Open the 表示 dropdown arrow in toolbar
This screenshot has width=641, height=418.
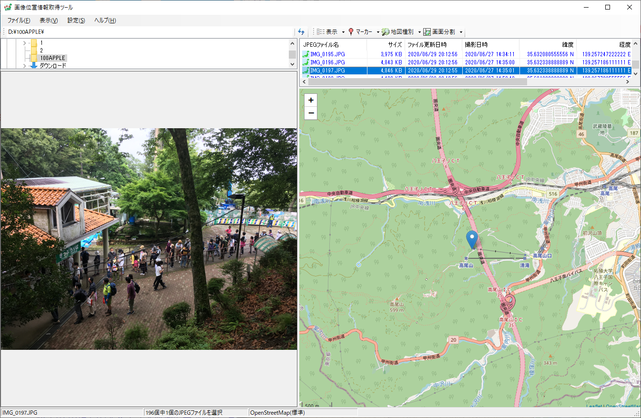[x=343, y=32]
